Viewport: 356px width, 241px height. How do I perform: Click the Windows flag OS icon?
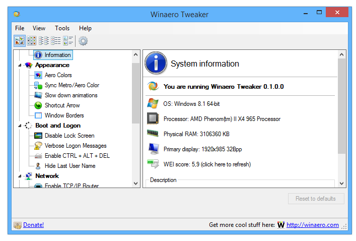[153, 104]
